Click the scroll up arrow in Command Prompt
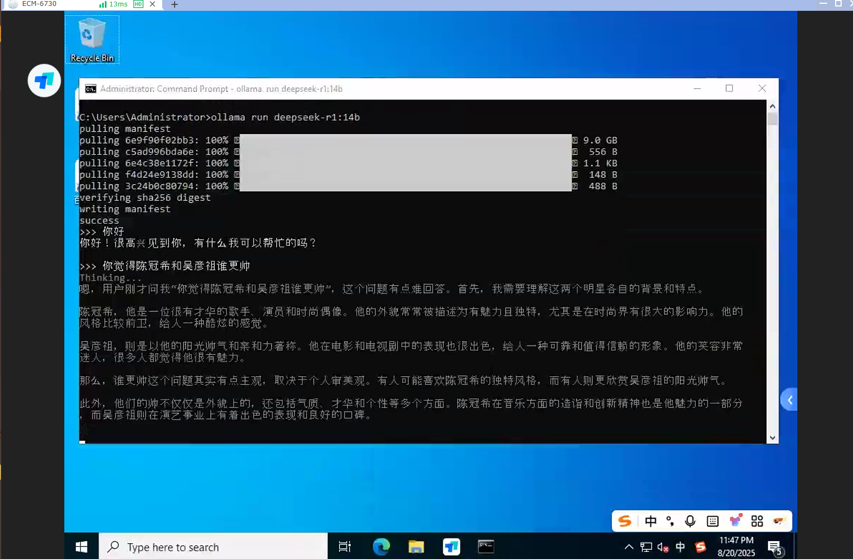 772,106
